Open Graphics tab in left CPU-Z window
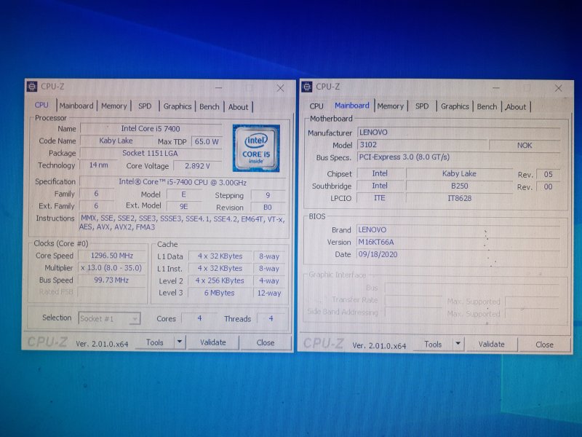The height and width of the screenshot is (437, 582). pyautogui.click(x=178, y=106)
